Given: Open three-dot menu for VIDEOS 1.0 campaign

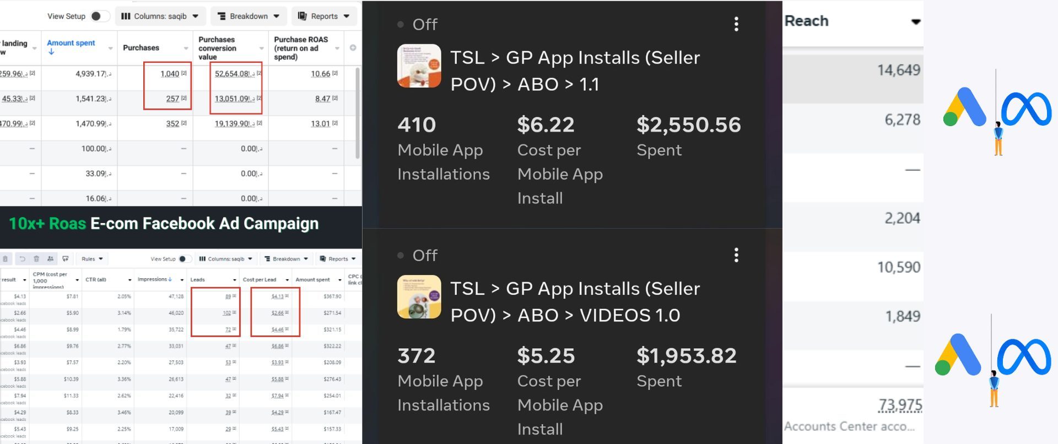Looking at the screenshot, I should (736, 255).
